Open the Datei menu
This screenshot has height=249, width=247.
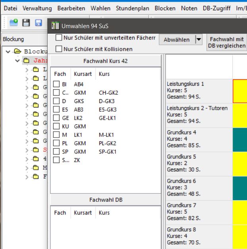click(10, 8)
